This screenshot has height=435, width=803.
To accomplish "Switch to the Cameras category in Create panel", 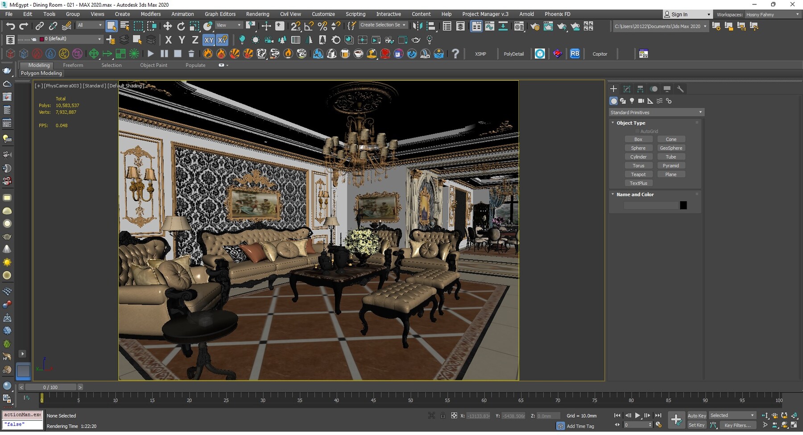I will 641,101.
